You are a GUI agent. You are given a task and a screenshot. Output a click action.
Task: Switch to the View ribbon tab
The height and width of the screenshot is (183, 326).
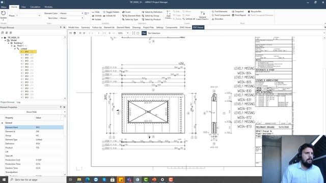click(x=23, y=7)
